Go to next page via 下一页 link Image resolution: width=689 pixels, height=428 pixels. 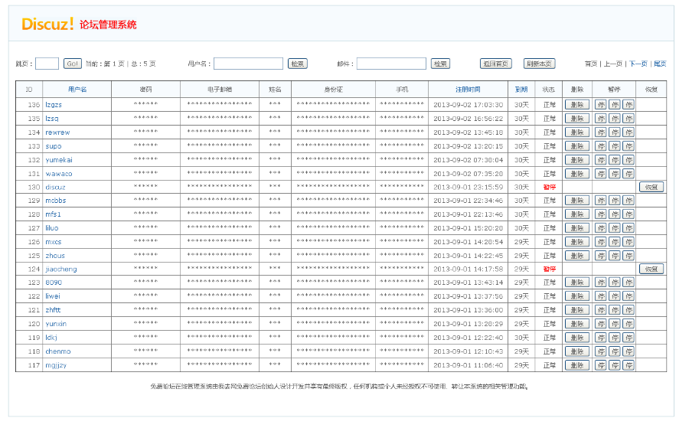pos(638,64)
